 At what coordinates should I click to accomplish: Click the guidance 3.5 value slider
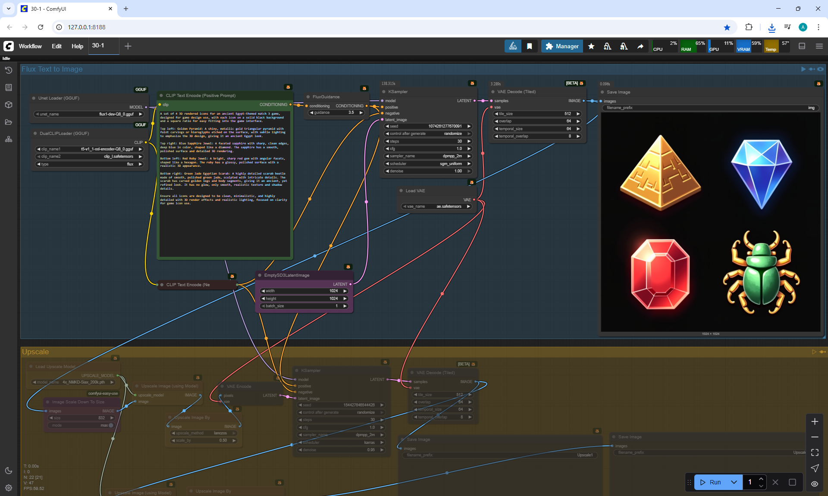click(x=336, y=112)
